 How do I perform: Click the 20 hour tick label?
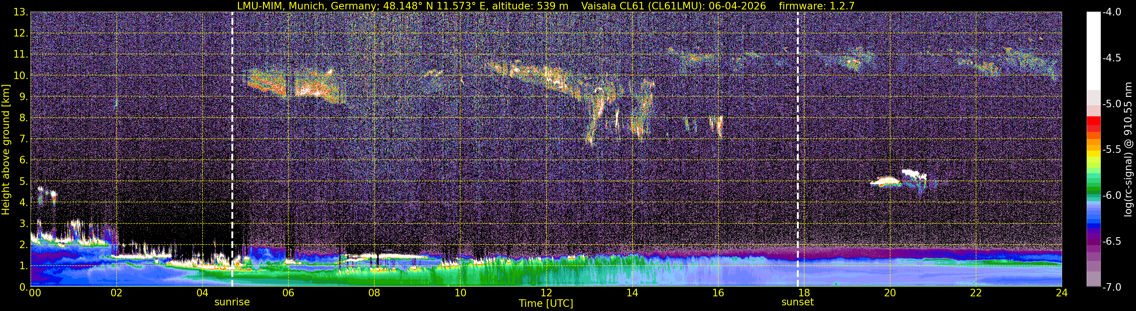[890, 293]
